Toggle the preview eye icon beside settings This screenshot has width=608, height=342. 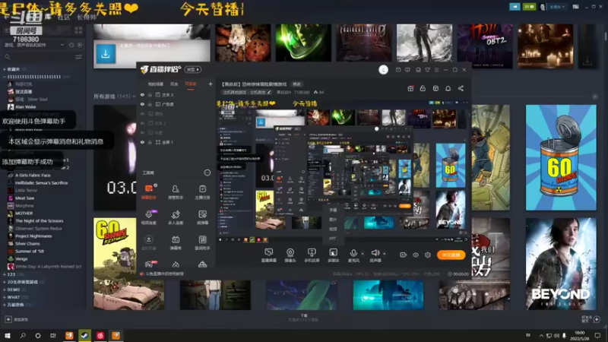point(415,255)
